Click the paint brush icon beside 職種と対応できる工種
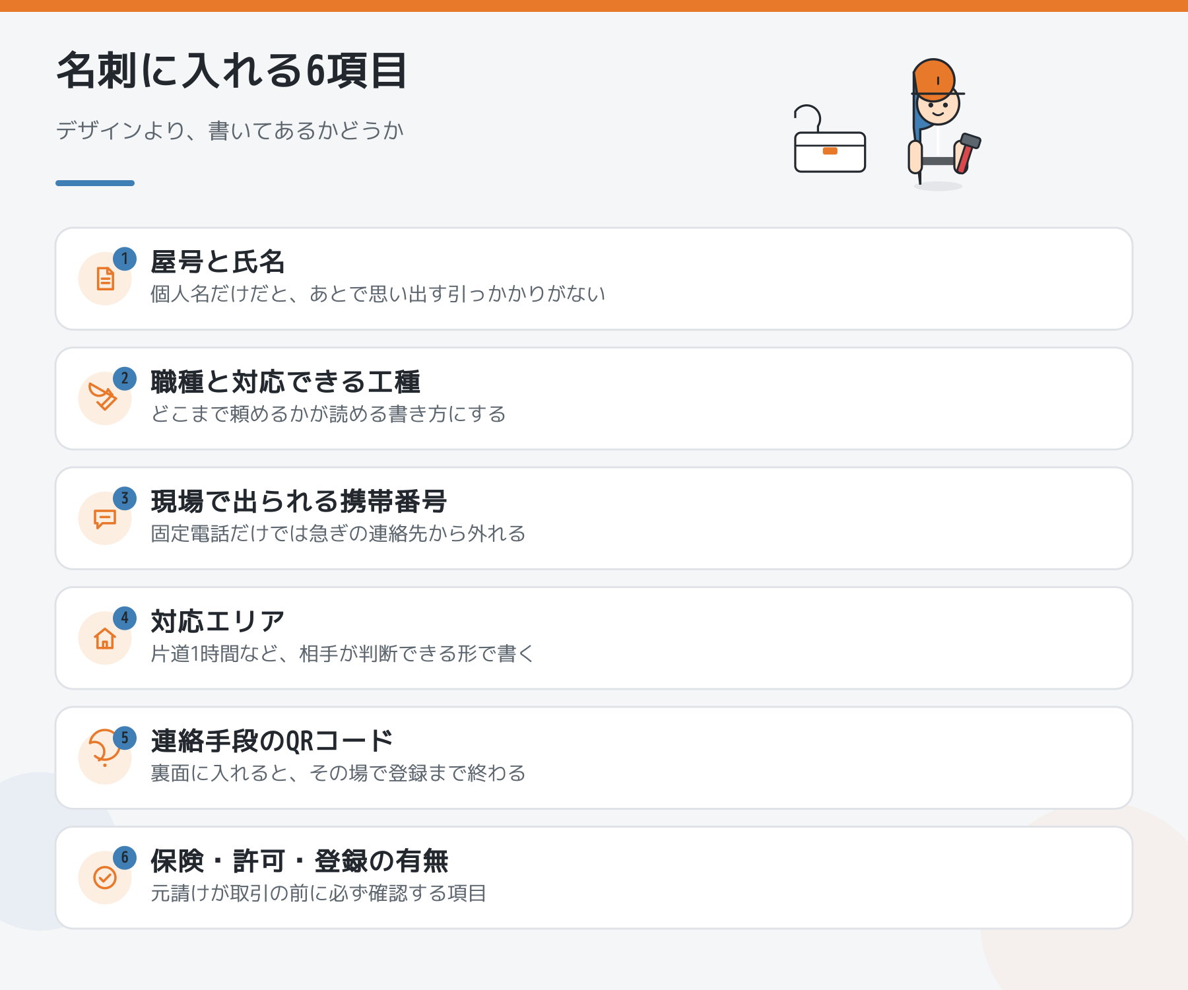The width and height of the screenshot is (1188, 990). (103, 396)
